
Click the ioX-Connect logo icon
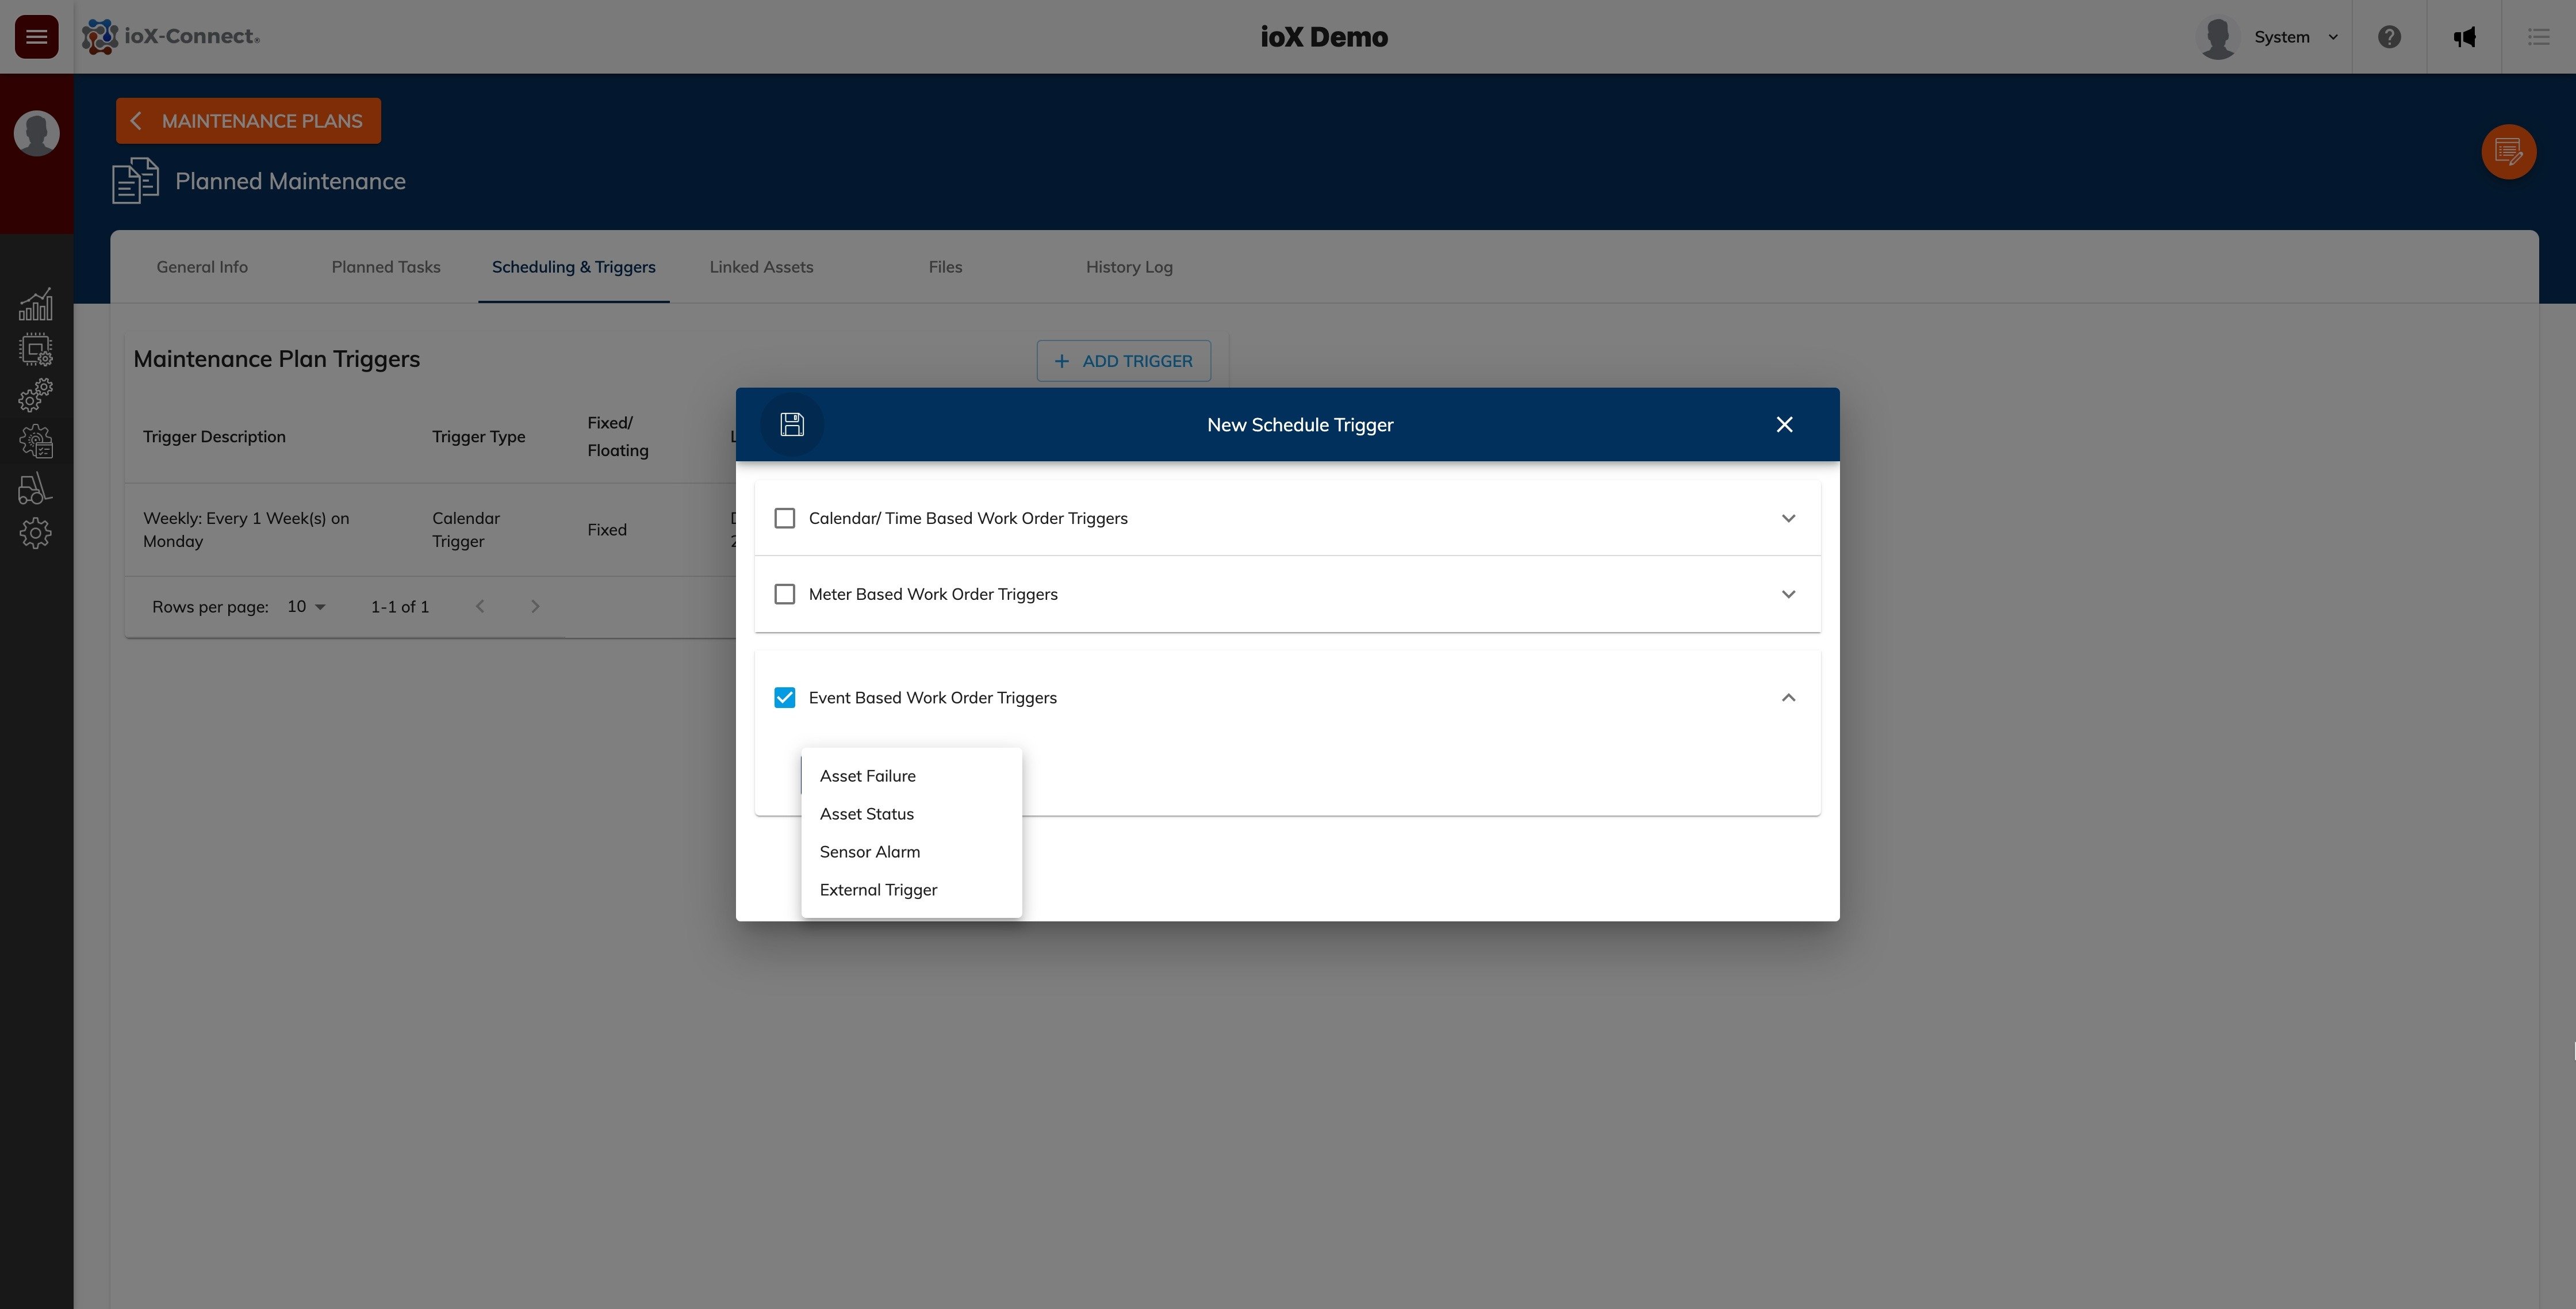(100, 35)
